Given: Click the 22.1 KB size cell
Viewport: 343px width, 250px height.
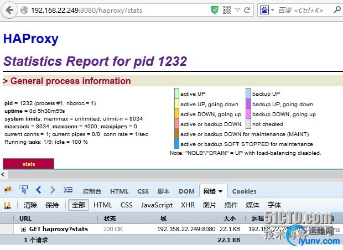Looking at the screenshot, I should (230, 229).
